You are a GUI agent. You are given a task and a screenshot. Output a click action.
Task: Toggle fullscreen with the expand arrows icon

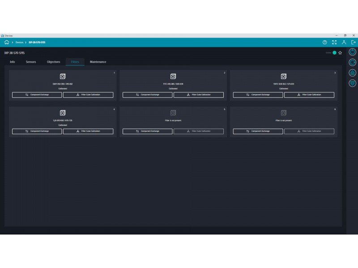click(x=334, y=42)
